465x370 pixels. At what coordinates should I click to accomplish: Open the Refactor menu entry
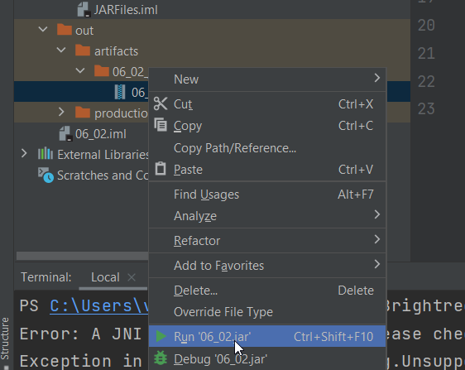267,241
